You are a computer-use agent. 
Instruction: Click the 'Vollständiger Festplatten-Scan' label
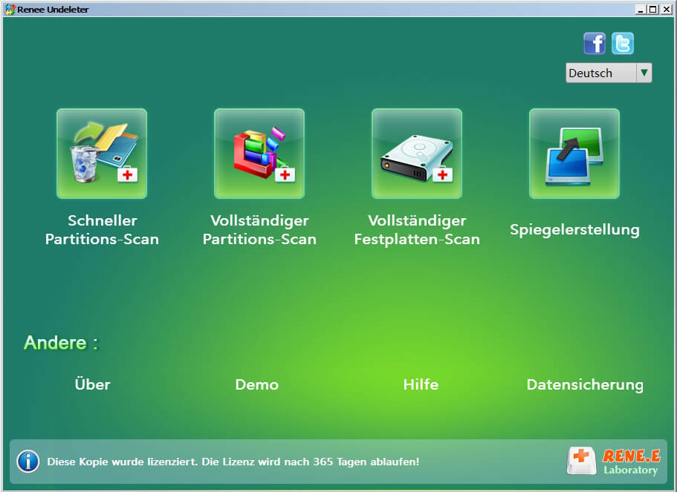tap(417, 230)
